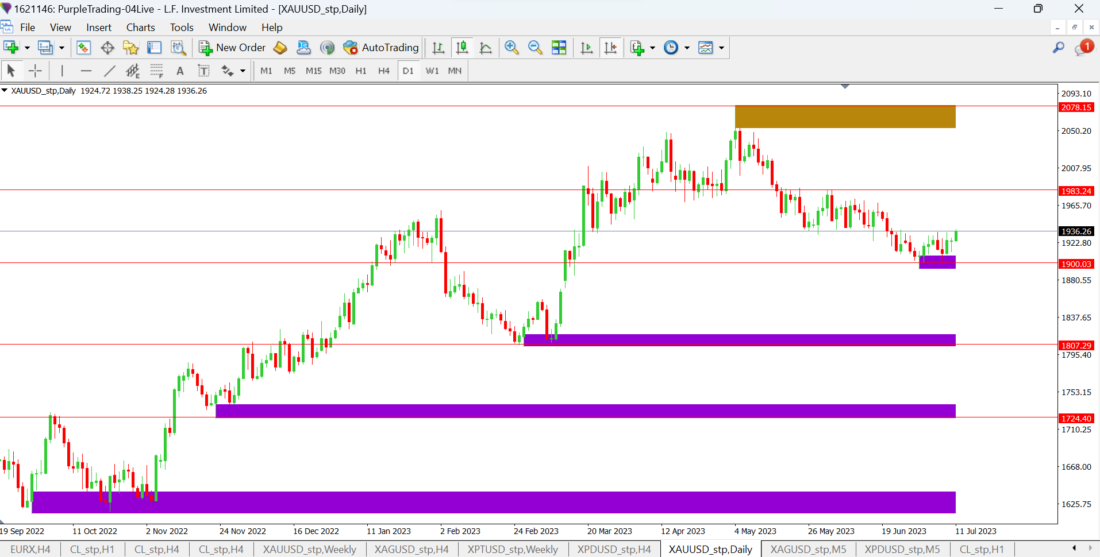This screenshot has width=1100, height=557.
Task: Toggle the Chart Shift button
Action: pyautogui.click(x=610, y=48)
